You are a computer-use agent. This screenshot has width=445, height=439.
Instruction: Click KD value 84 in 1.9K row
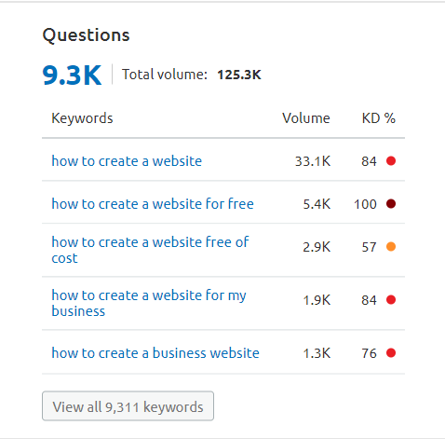(x=369, y=300)
